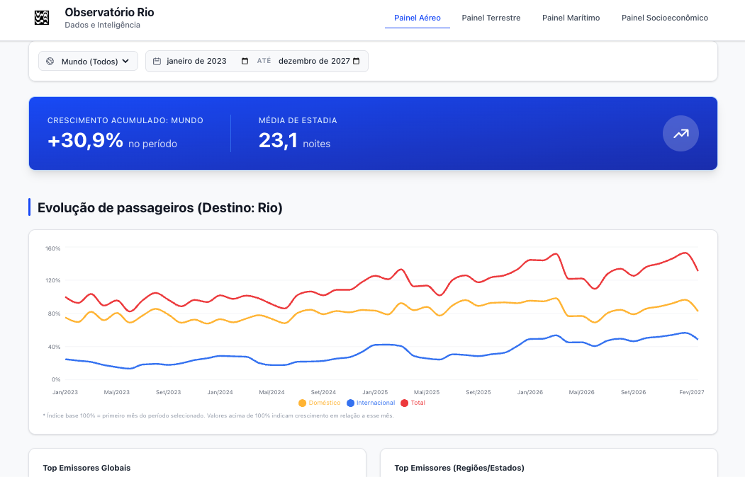Image resolution: width=745 pixels, height=477 pixels.
Task: Open the Painel Socioeconômico tab
Action: [x=665, y=18]
